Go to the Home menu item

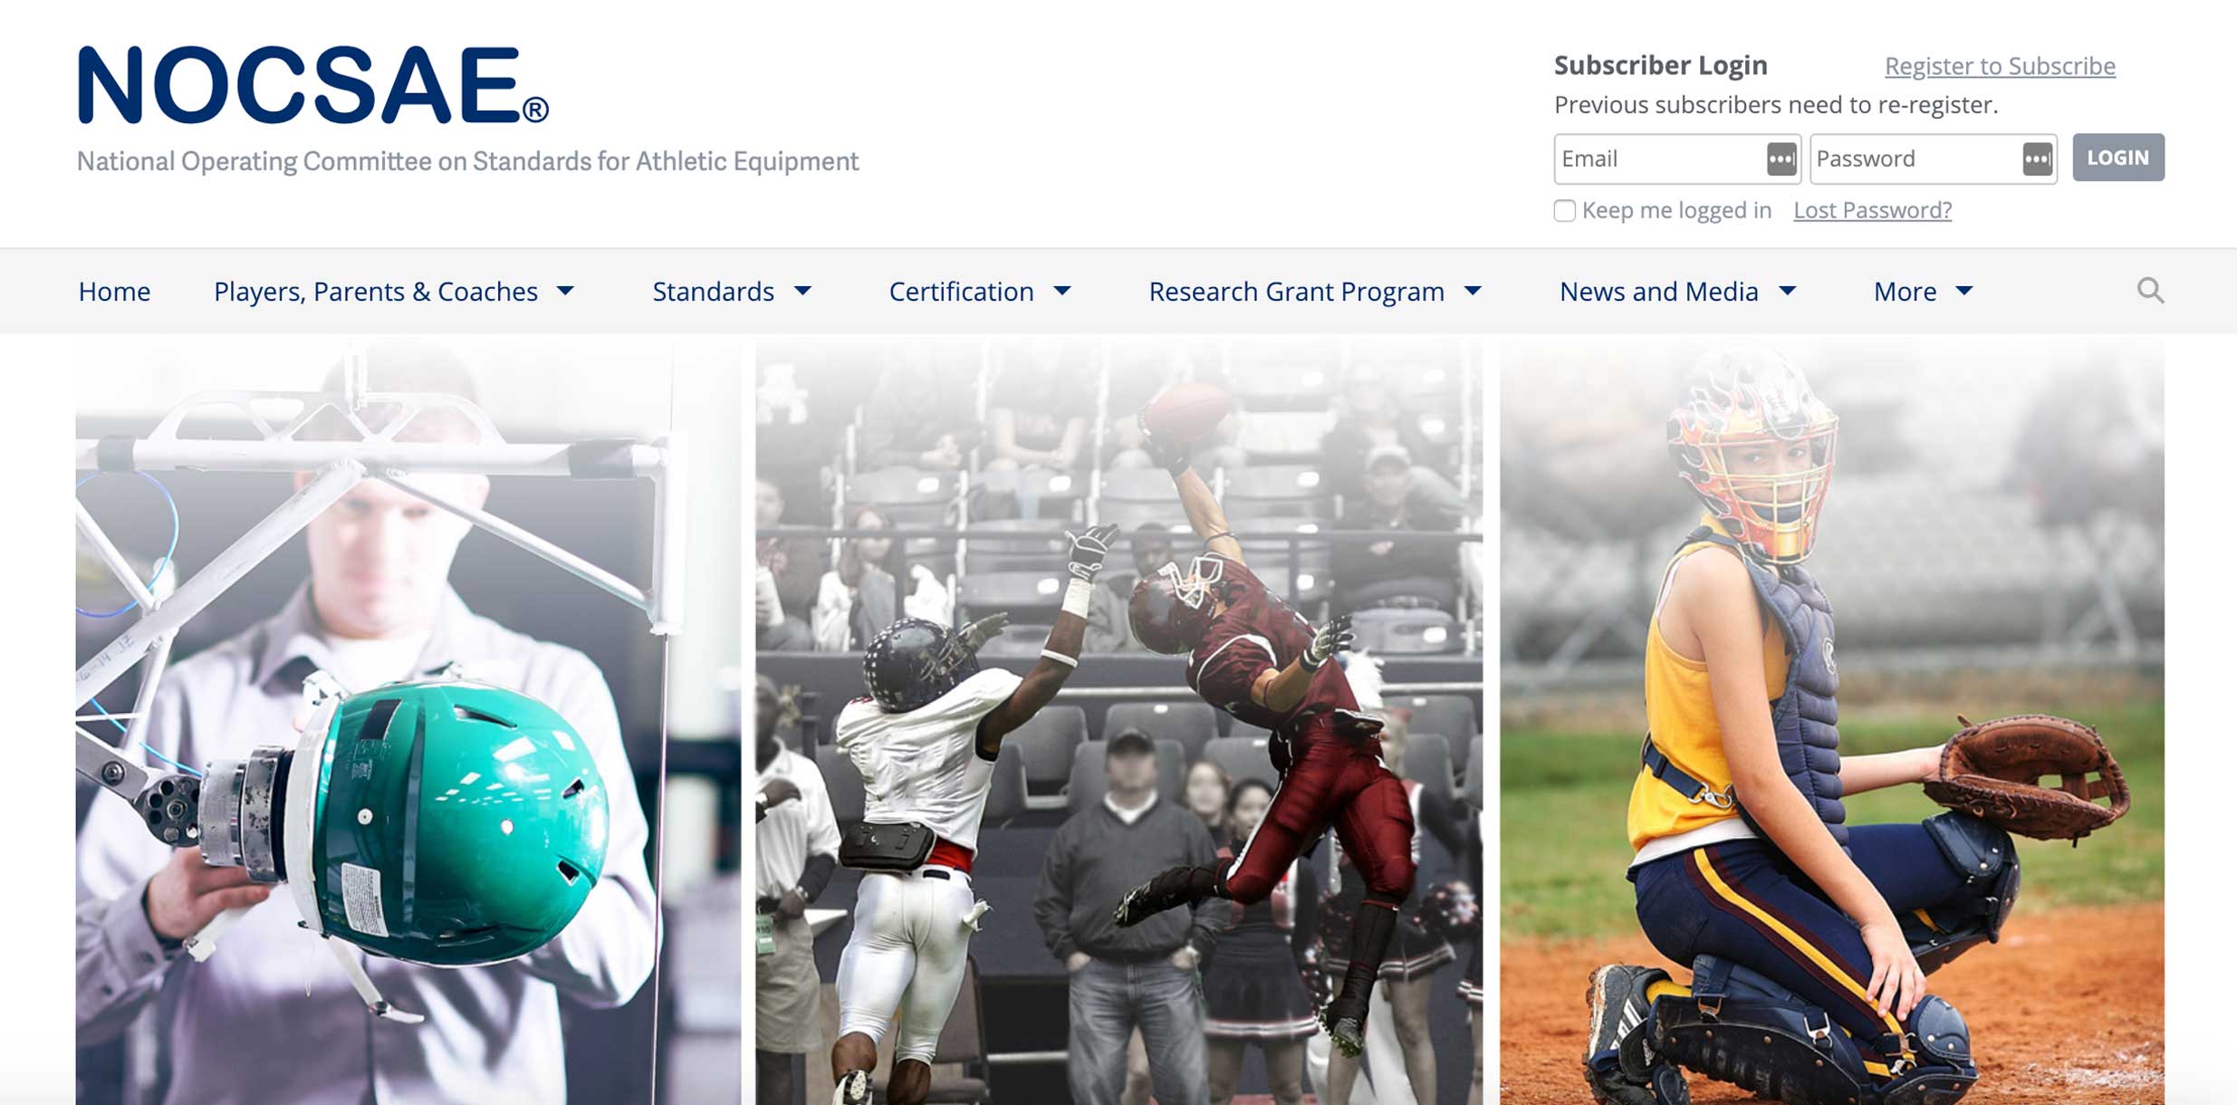tap(114, 292)
